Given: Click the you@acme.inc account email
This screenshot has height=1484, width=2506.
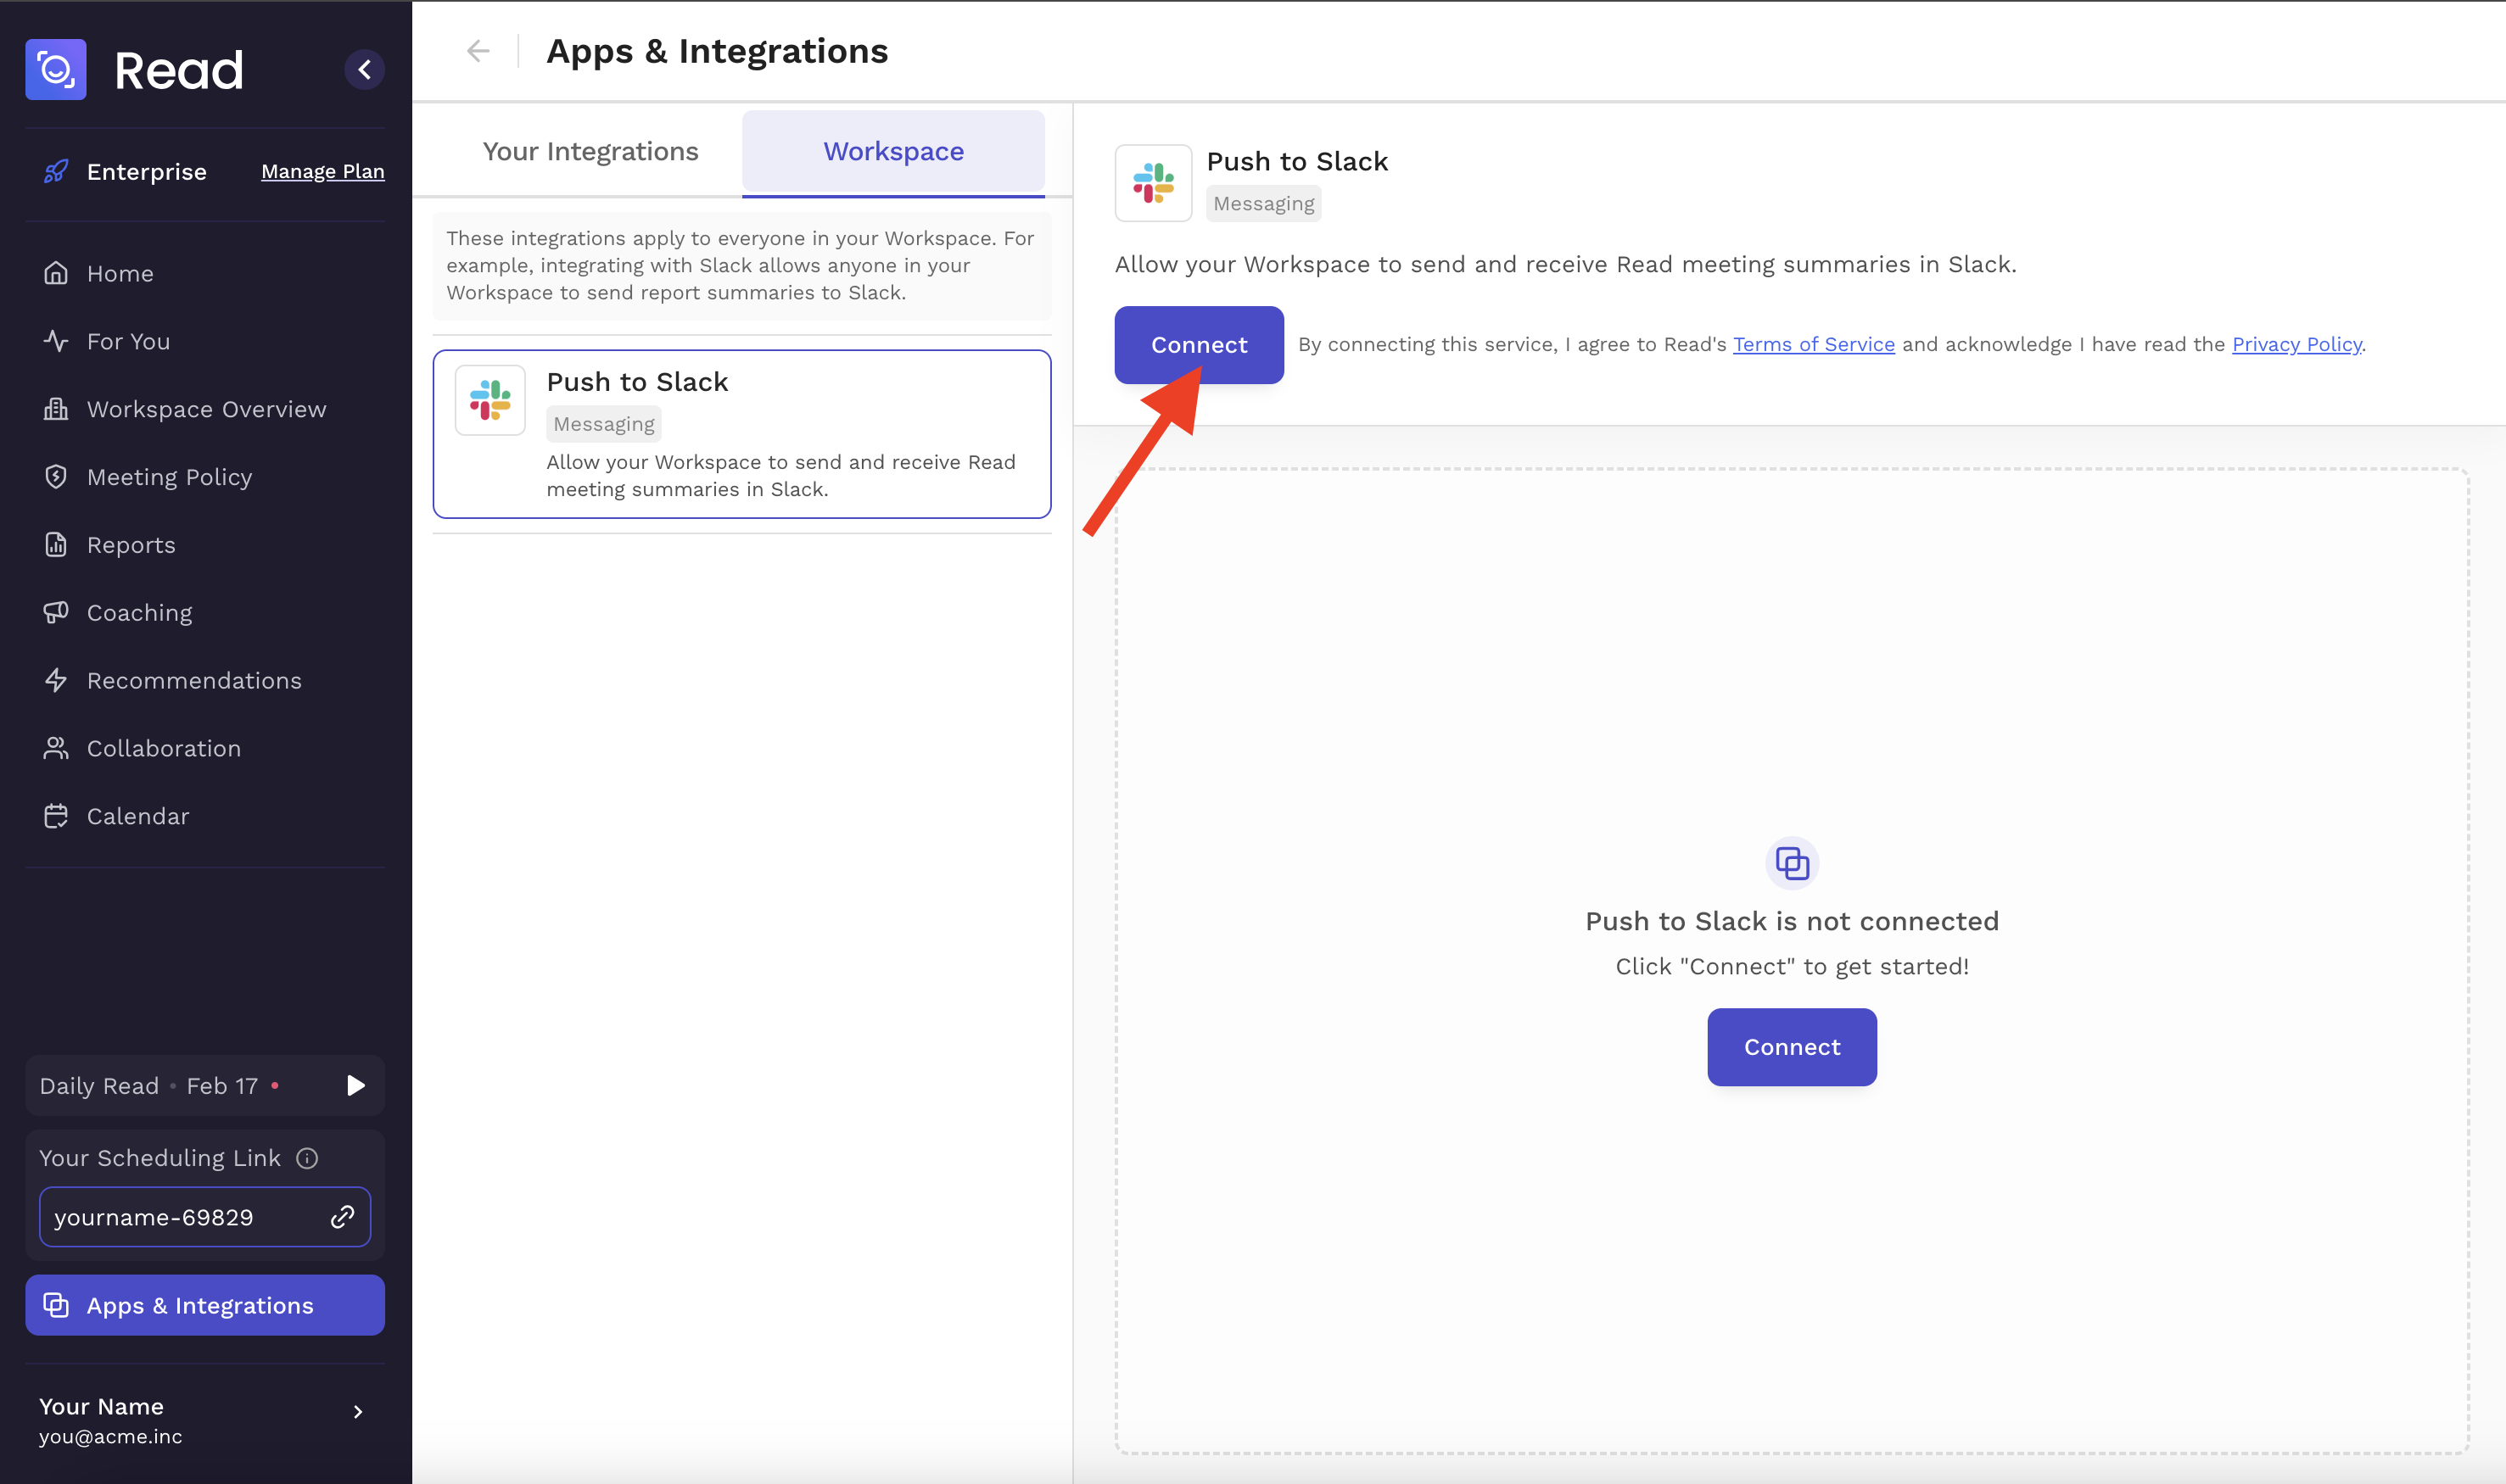Looking at the screenshot, I should [110, 1437].
